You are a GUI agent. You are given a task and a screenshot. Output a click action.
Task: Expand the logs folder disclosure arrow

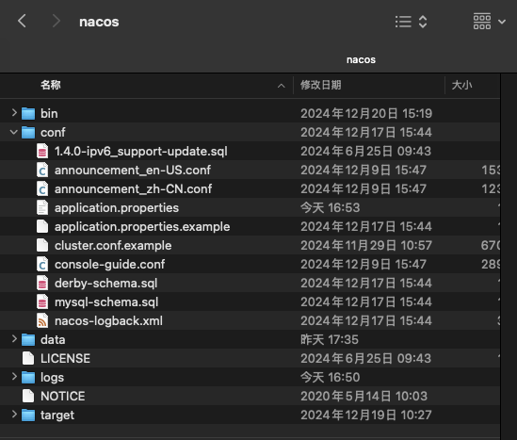pos(14,376)
